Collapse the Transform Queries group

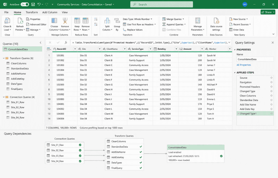[4, 58]
